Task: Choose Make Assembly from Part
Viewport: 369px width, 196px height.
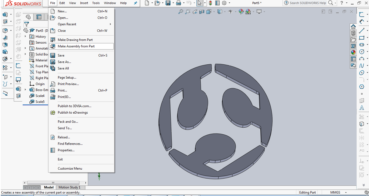Action: tap(81, 46)
